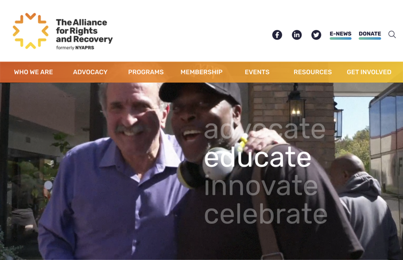
Task: Click the formerly NYAPRS text
Action: coord(75,47)
